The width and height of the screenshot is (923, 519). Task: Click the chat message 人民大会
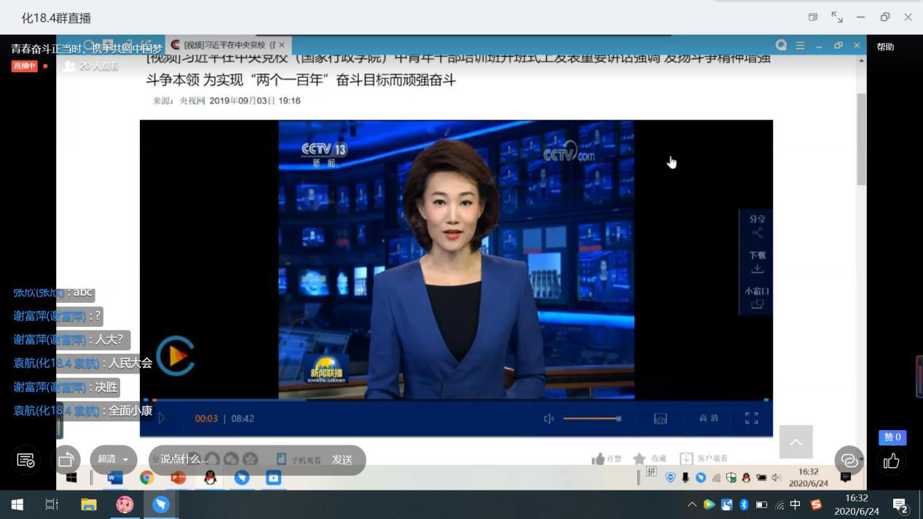pyautogui.click(x=130, y=363)
